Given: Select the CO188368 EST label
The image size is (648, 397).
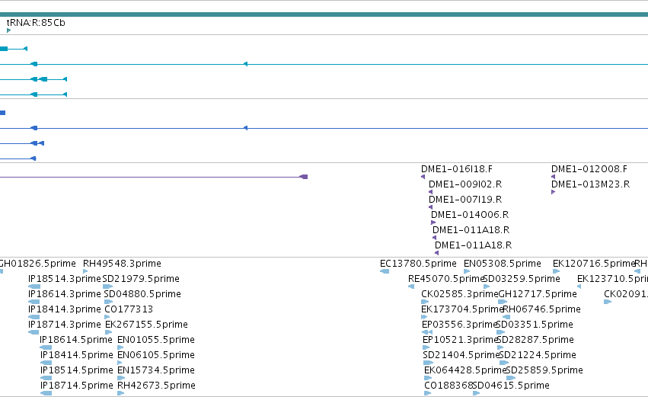Looking at the screenshot, I should (x=448, y=386).
